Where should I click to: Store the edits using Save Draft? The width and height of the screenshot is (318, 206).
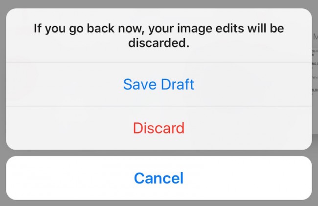pos(159,84)
